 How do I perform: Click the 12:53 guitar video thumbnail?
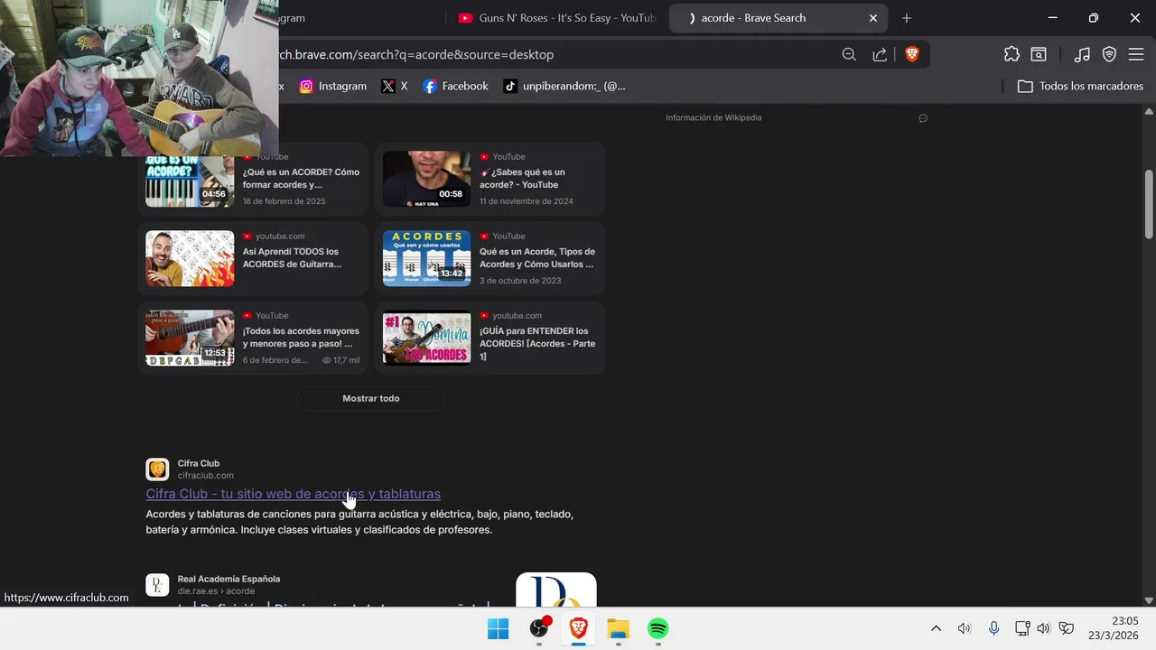tap(190, 338)
